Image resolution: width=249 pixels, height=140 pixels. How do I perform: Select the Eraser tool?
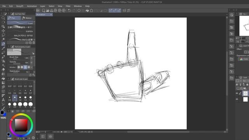tap(3, 70)
